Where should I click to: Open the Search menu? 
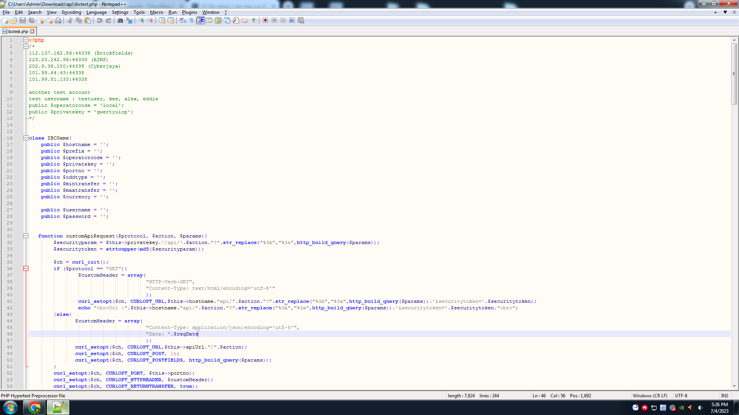[x=35, y=12]
